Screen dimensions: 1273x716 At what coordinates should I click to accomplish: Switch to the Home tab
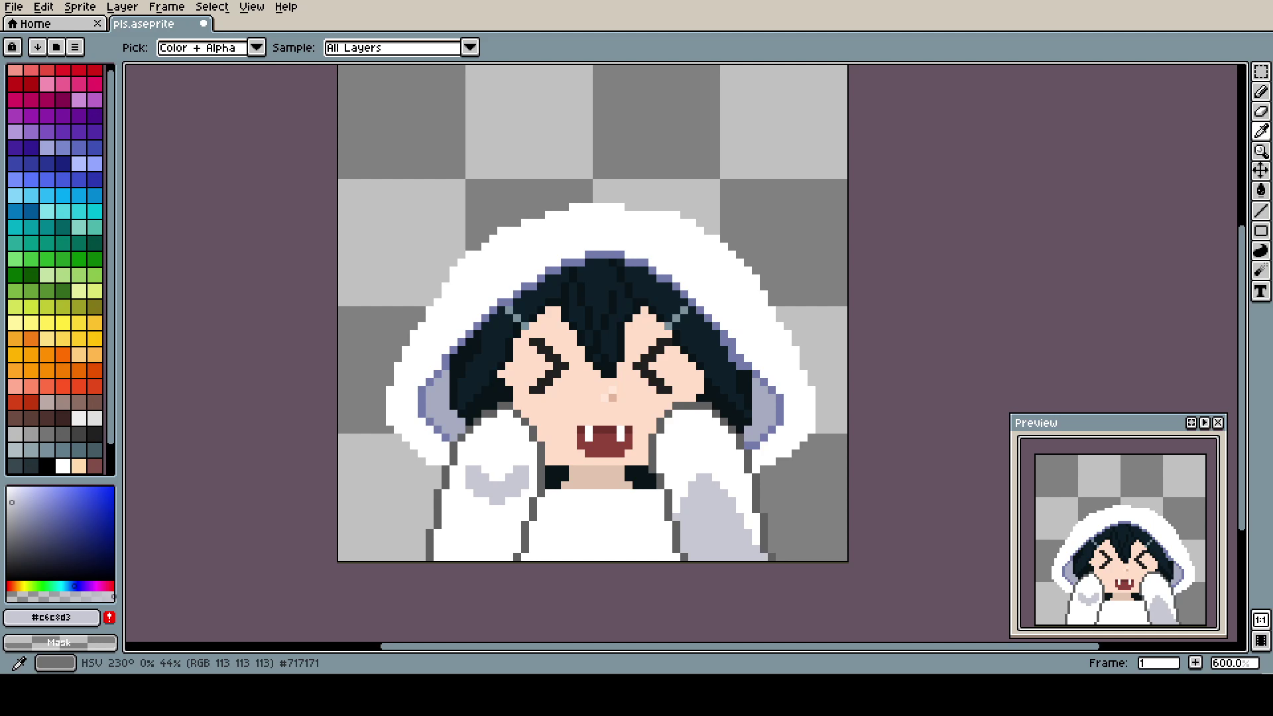pyautogui.click(x=36, y=24)
